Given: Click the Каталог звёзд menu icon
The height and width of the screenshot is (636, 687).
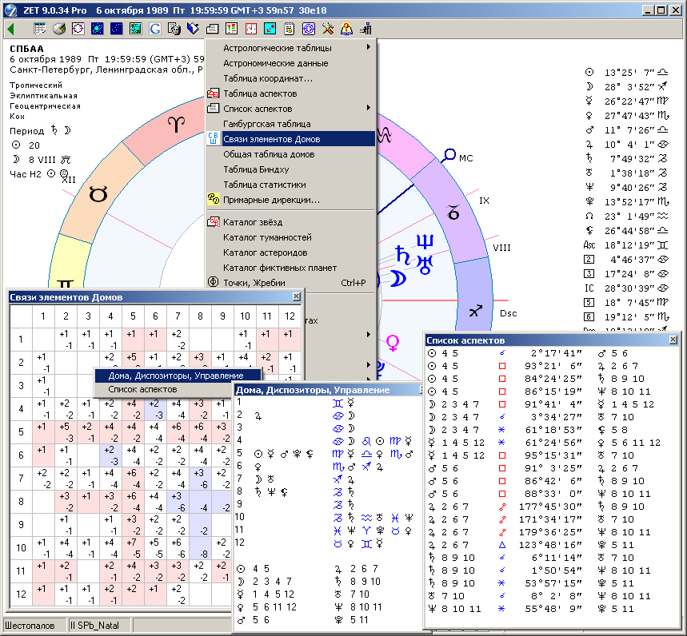Looking at the screenshot, I should click(213, 222).
